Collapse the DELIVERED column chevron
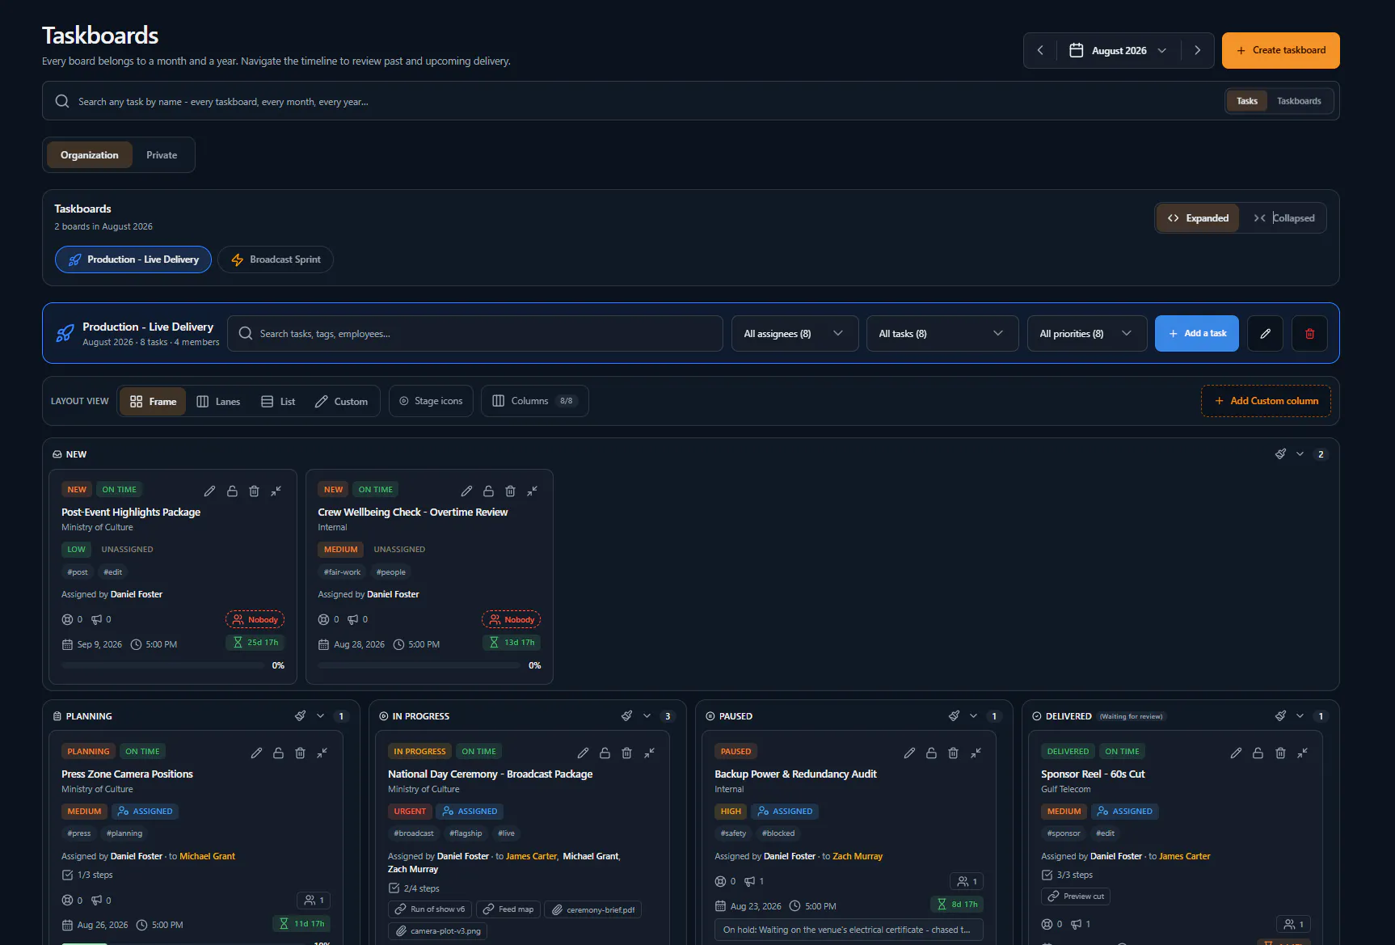The width and height of the screenshot is (1395, 945). click(x=1300, y=716)
